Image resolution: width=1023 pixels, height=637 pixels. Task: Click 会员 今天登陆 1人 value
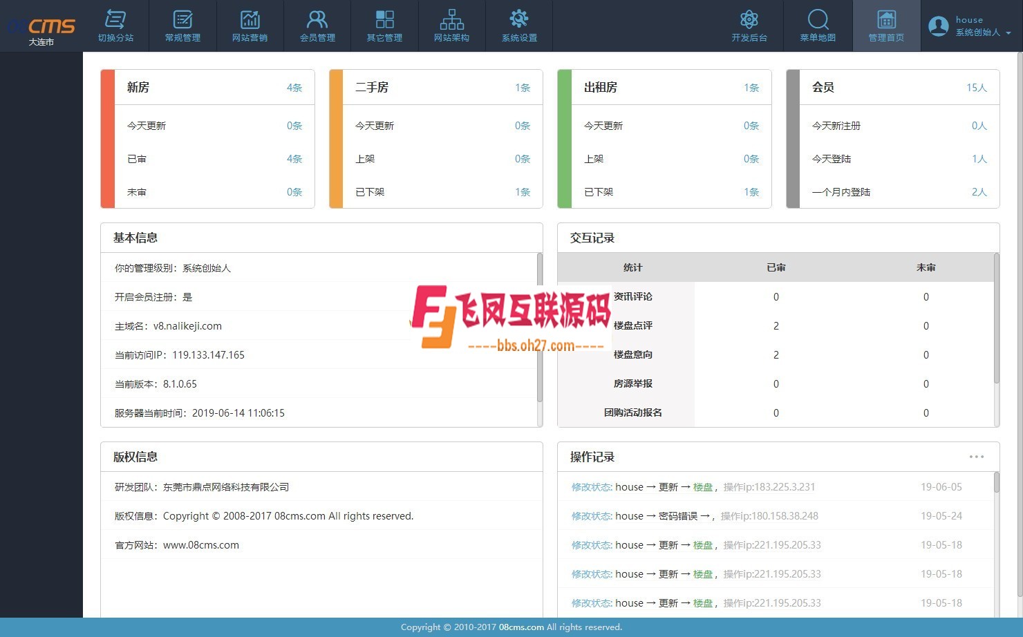point(979,159)
